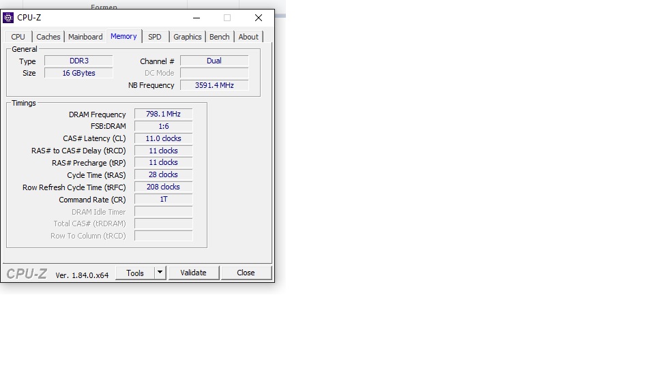Select the tRAS 28 clocks value

point(163,175)
